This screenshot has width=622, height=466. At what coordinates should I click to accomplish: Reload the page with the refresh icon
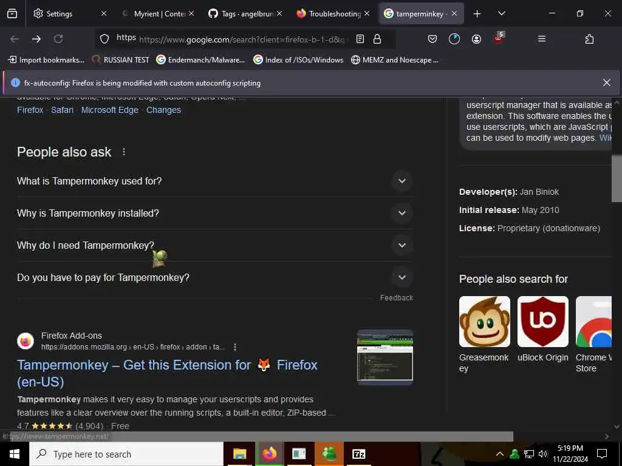tap(58, 39)
